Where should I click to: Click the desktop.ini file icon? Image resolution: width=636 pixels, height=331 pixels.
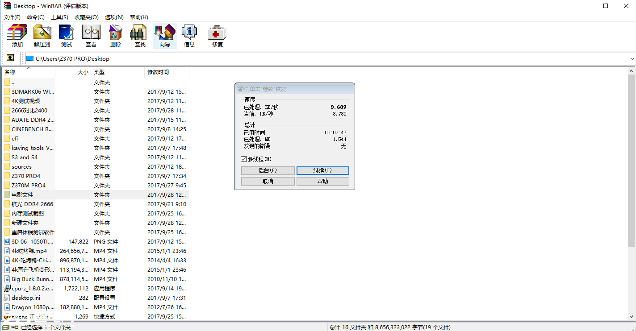pos(7,298)
